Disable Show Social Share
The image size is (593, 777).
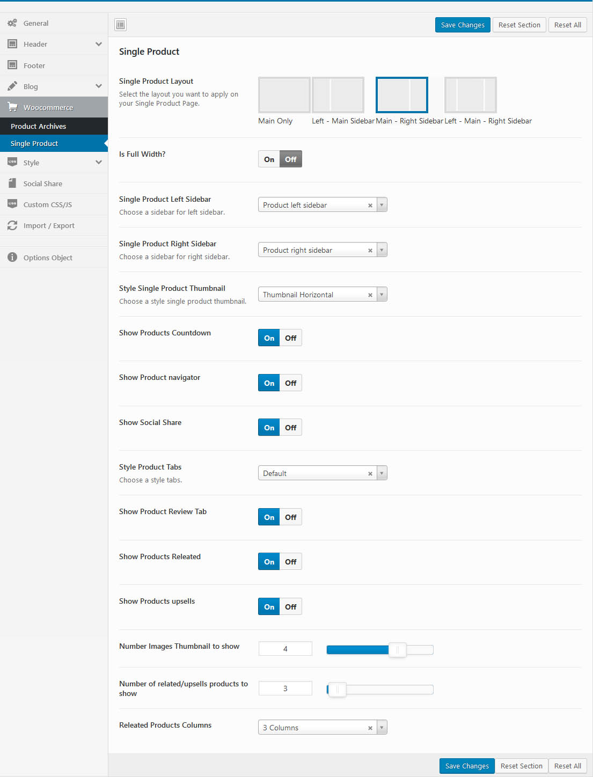tap(290, 428)
